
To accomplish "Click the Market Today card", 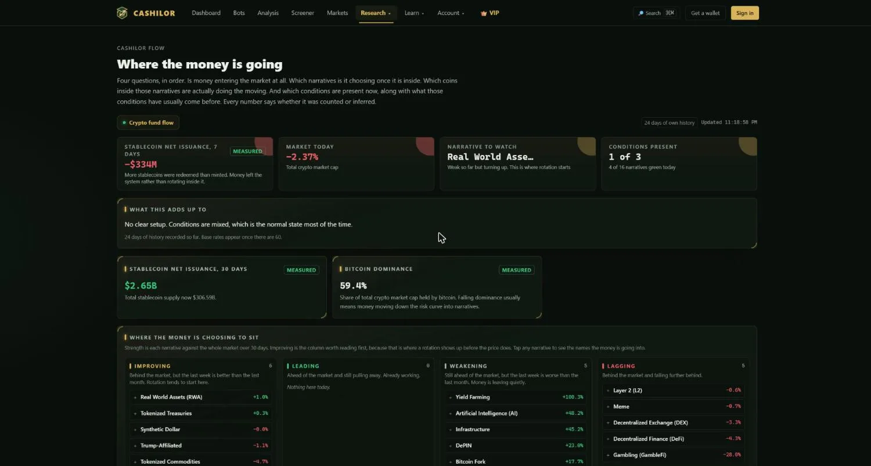I will [x=356, y=164].
